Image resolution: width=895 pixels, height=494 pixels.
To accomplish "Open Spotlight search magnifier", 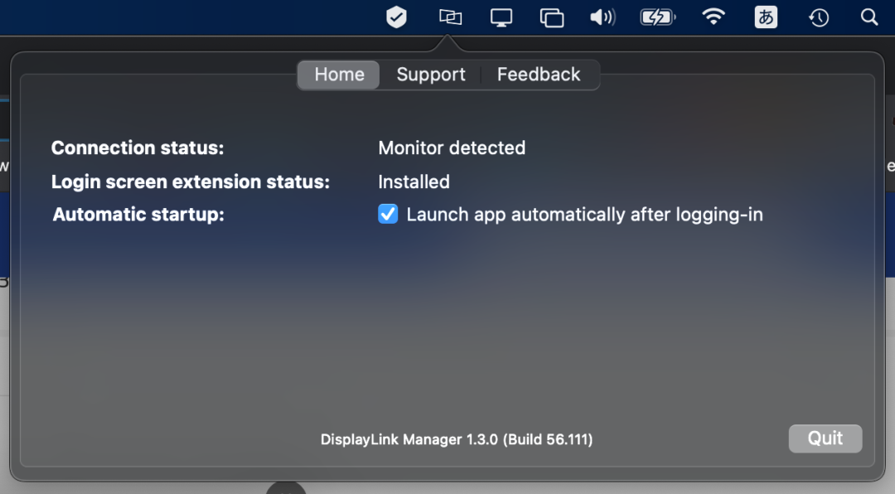I will [x=868, y=17].
